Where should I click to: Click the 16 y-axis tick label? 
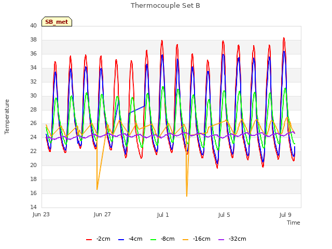tap(33, 193)
